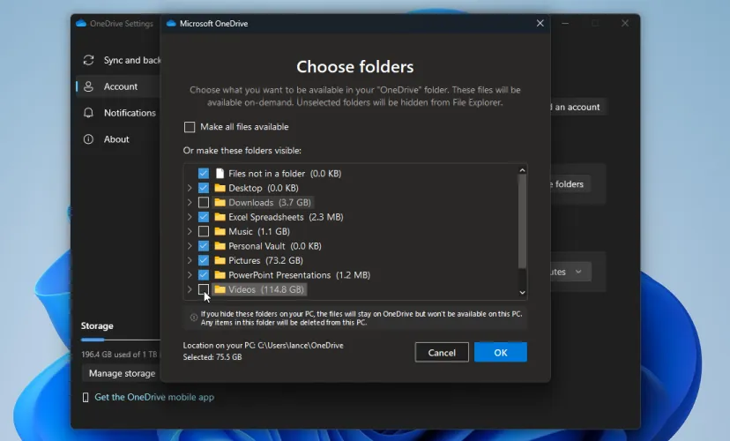
Task: Open the Get the OneDrive mobile app link
Action: click(x=153, y=397)
